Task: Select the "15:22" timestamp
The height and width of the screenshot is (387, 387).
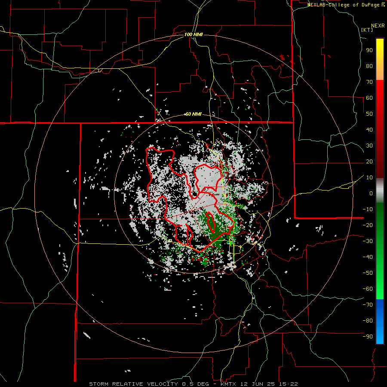Action: click(x=289, y=384)
